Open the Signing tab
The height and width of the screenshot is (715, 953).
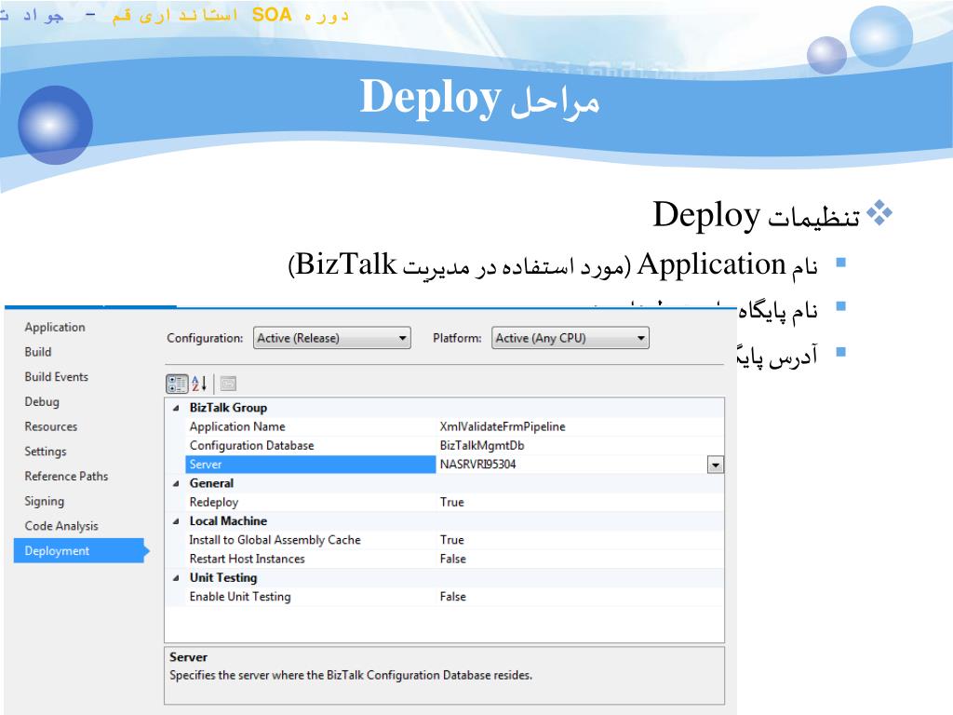point(45,501)
